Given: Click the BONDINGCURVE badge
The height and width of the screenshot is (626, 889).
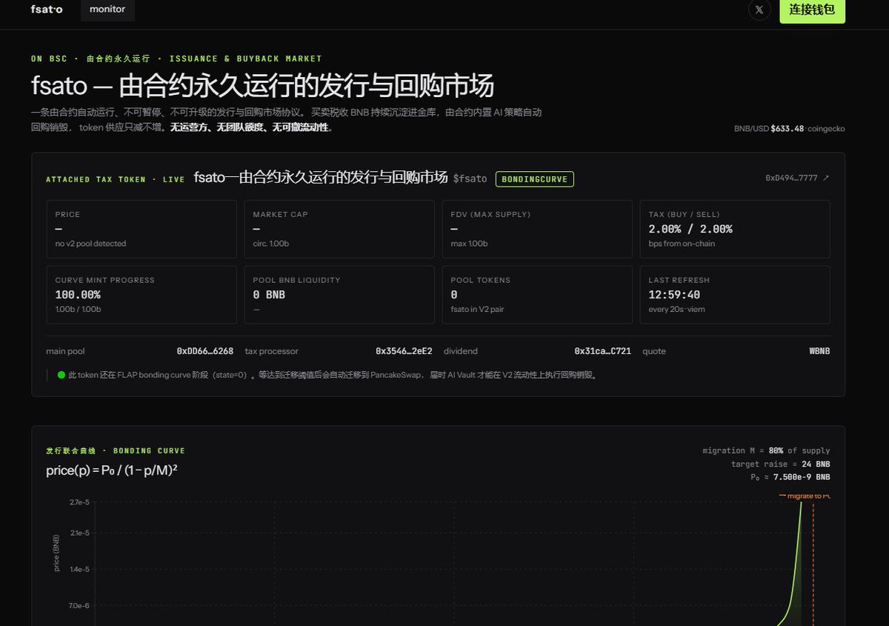Looking at the screenshot, I should (535, 179).
